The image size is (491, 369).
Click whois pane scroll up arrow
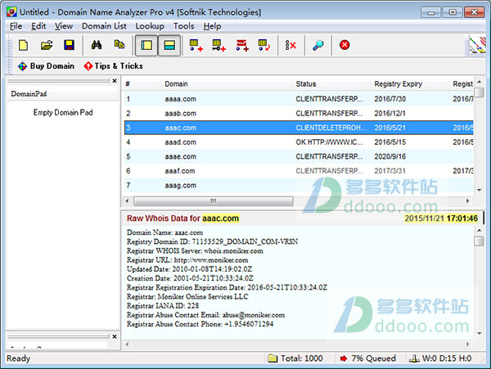[x=479, y=231]
